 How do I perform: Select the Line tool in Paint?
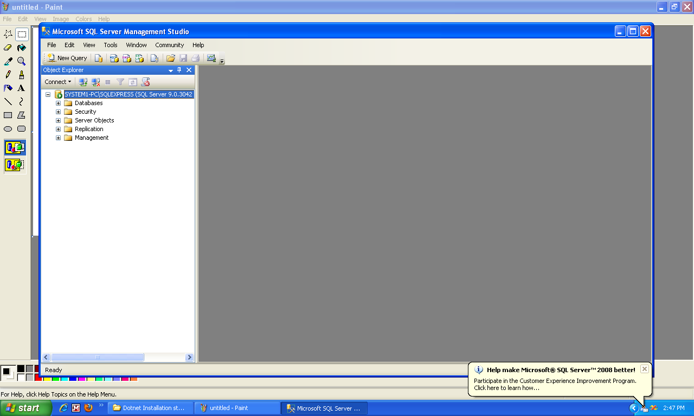[x=8, y=101]
